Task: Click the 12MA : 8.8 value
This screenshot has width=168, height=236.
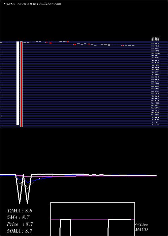Action: pos(19,211)
